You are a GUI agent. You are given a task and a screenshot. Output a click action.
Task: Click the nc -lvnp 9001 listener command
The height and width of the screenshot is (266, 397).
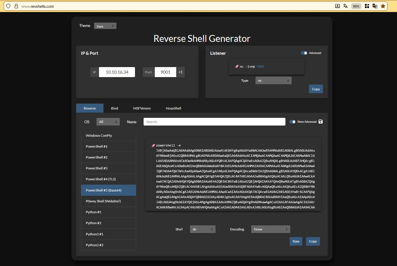click(x=252, y=66)
